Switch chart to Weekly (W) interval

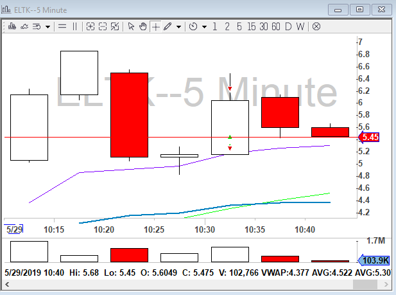300,26
